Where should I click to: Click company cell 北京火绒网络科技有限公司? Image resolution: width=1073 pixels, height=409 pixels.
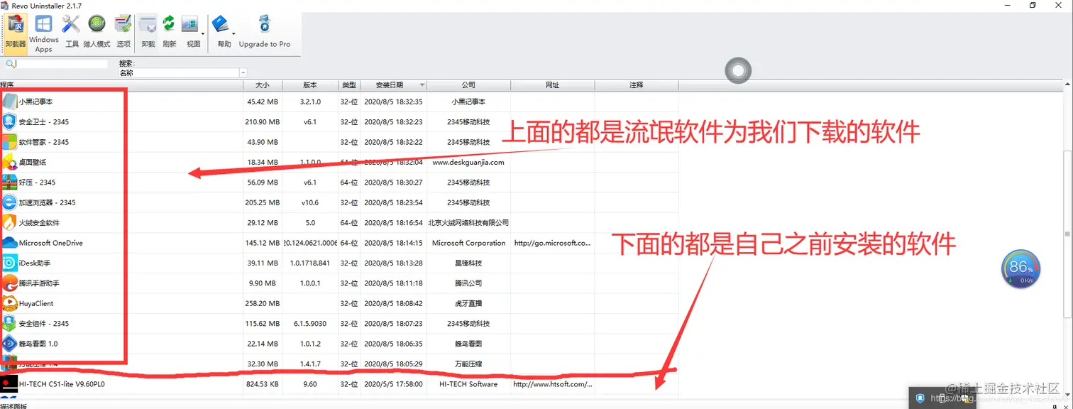[x=468, y=223]
